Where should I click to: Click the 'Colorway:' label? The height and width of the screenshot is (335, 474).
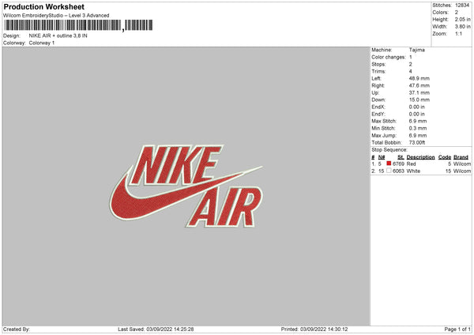click(x=14, y=43)
